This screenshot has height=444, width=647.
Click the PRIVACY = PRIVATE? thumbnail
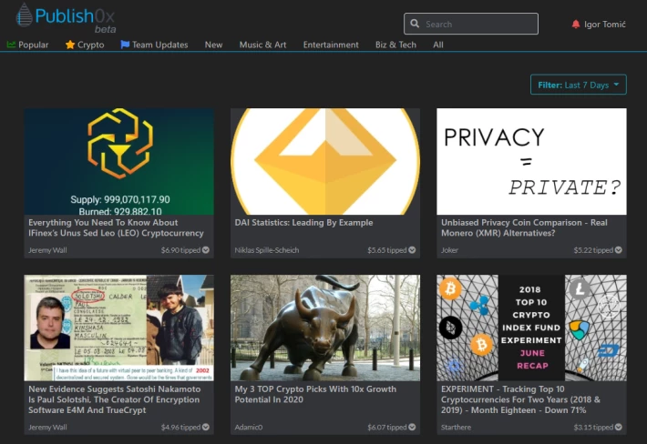(531, 161)
